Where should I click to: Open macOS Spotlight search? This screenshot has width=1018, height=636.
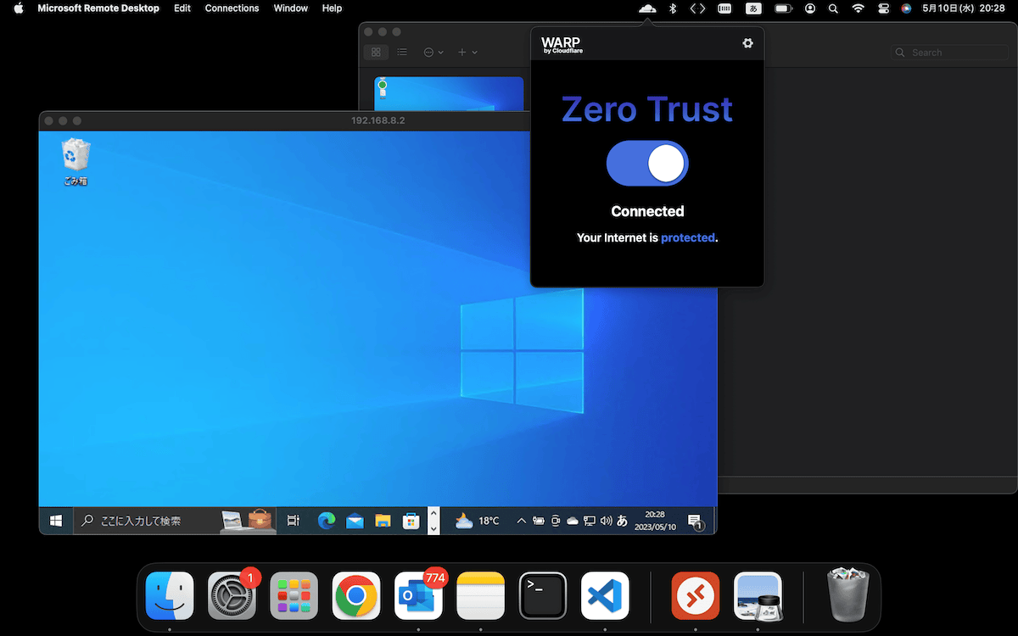(x=833, y=8)
